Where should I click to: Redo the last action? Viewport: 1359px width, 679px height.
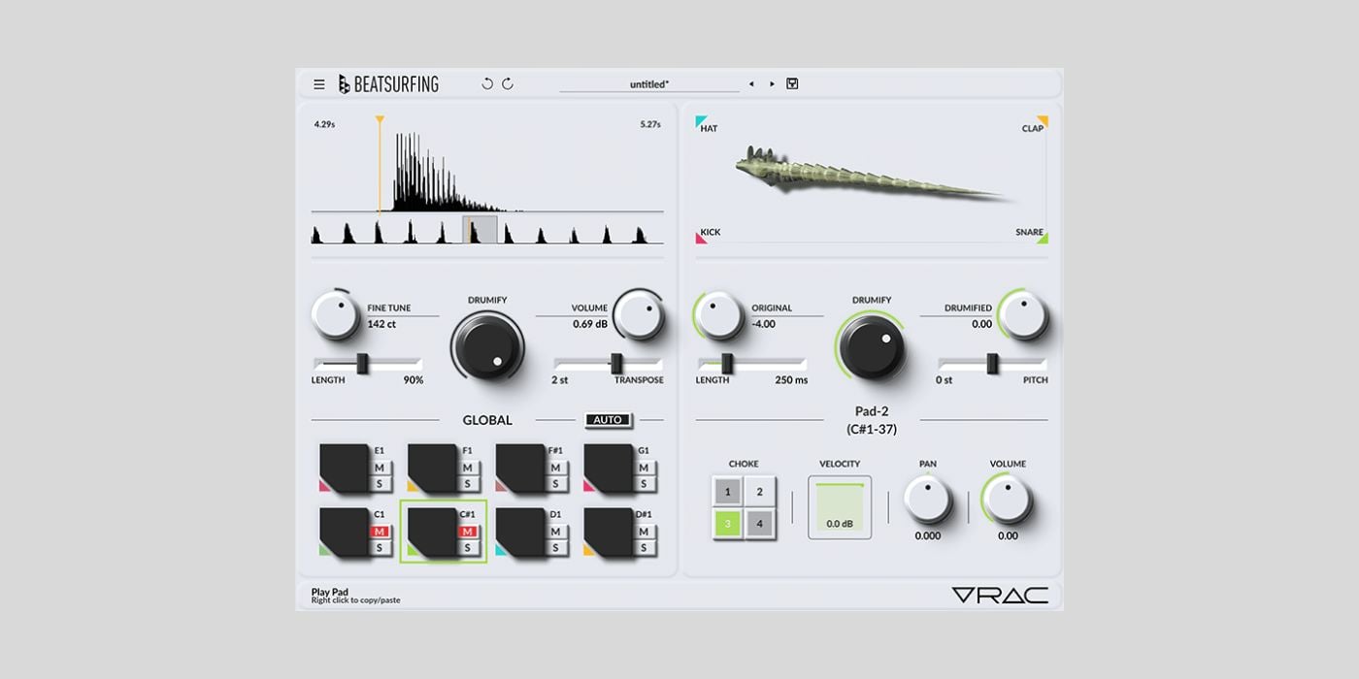click(x=508, y=84)
